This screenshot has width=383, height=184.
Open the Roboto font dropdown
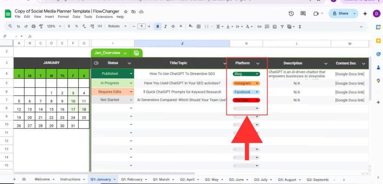(117, 26)
